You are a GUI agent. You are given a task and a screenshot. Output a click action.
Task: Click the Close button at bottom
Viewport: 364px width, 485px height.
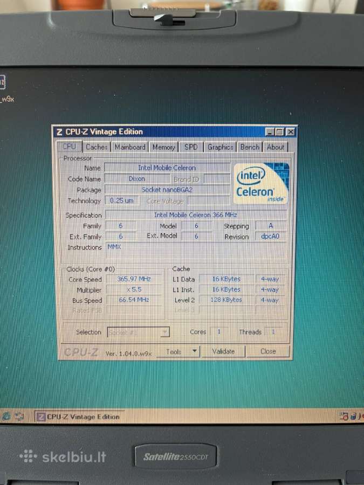click(268, 351)
